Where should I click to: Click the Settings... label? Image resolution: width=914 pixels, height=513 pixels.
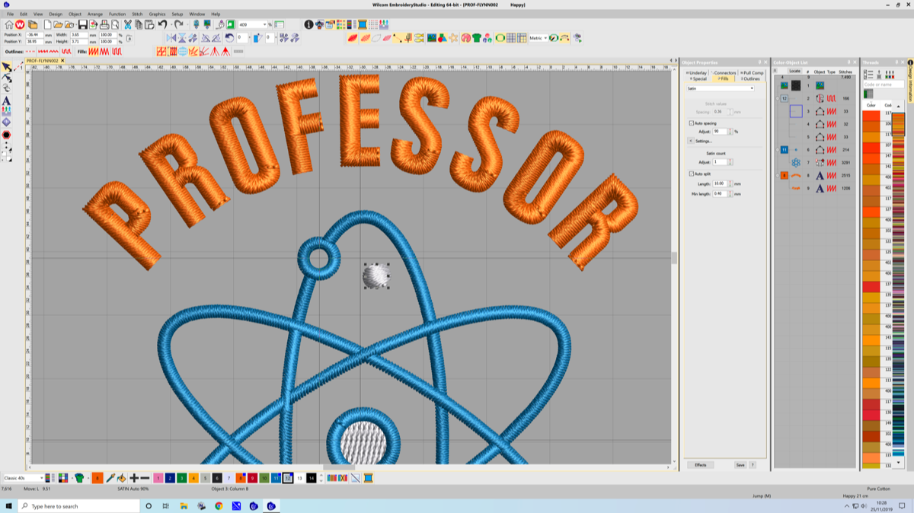pos(704,141)
